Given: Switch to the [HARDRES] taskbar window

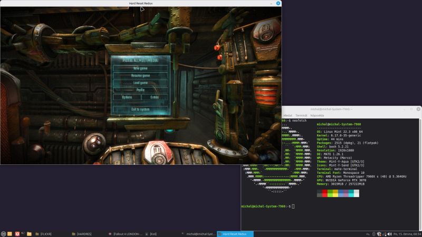Looking at the screenshot, I should tap(88, 234).
